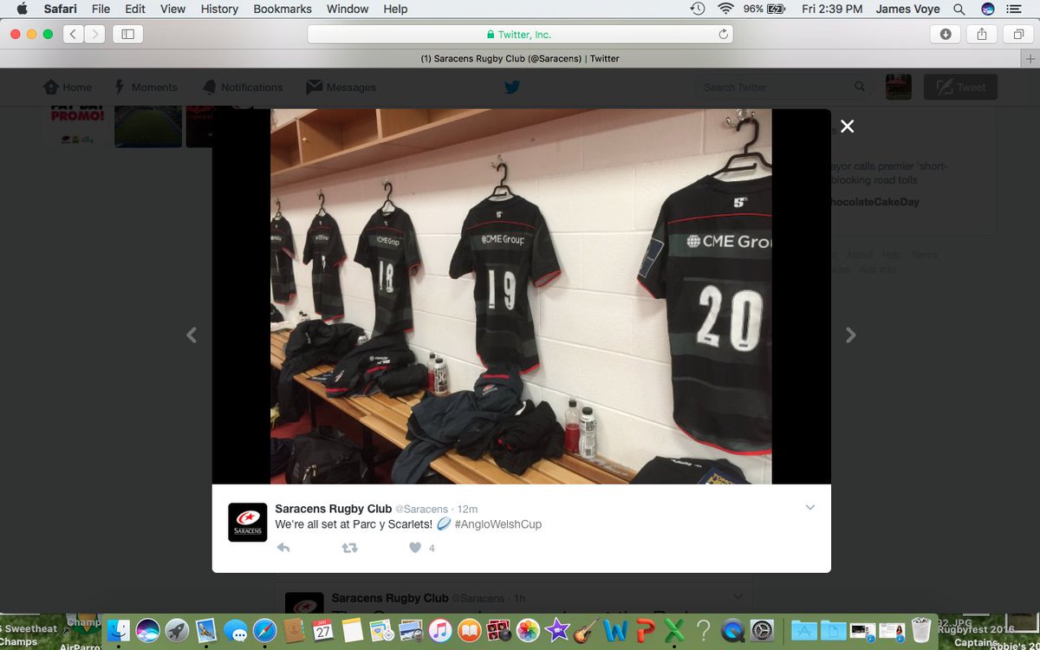
Task: Toggle Like on the Saracens tweet
Action: point(414,548)
